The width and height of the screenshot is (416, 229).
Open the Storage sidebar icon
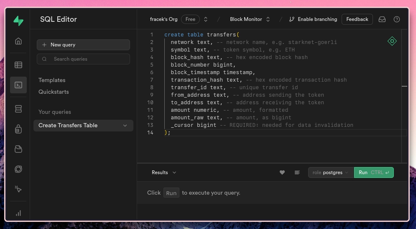click(18, 149)
